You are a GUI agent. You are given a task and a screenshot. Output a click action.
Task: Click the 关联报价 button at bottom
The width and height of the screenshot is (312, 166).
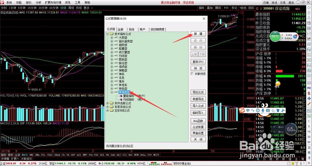pyautogui.click(x=27, y=159)
